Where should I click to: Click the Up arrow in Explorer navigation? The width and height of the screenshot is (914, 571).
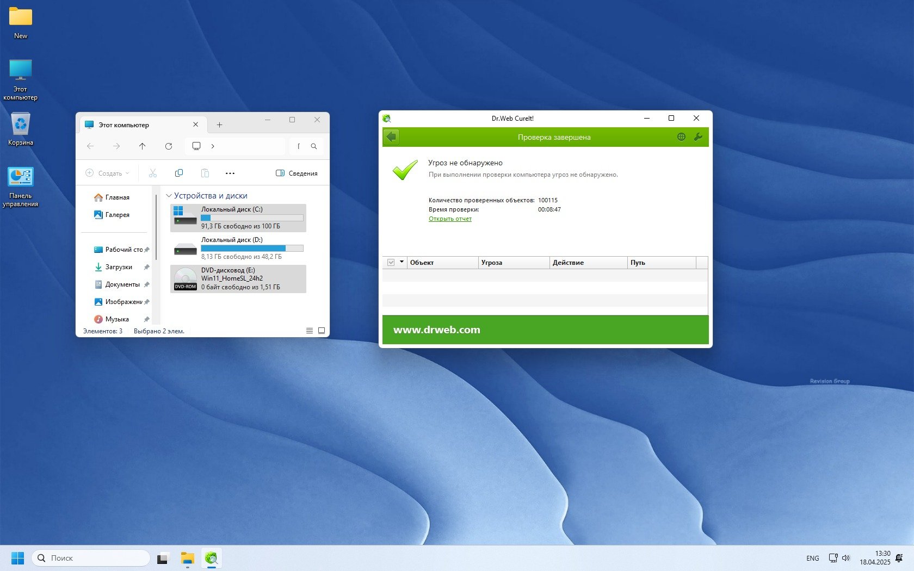tap(143, 146)
